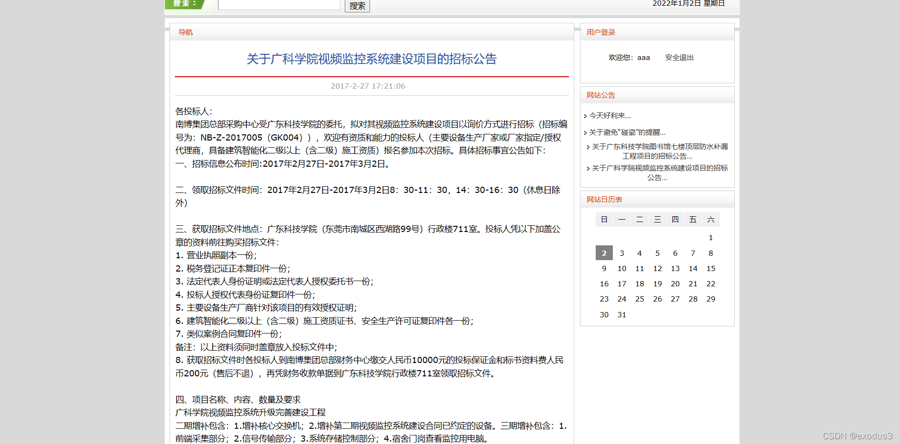Viewport: 900px width, 444px height.
Task: Click the 六 weekday header in calendar
Action: [x=710, y=219]
